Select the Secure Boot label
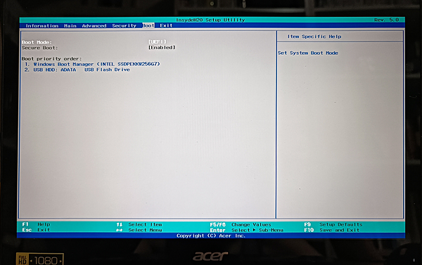The height and width of the screenshot is (265, 422). (x=40, y=48)
